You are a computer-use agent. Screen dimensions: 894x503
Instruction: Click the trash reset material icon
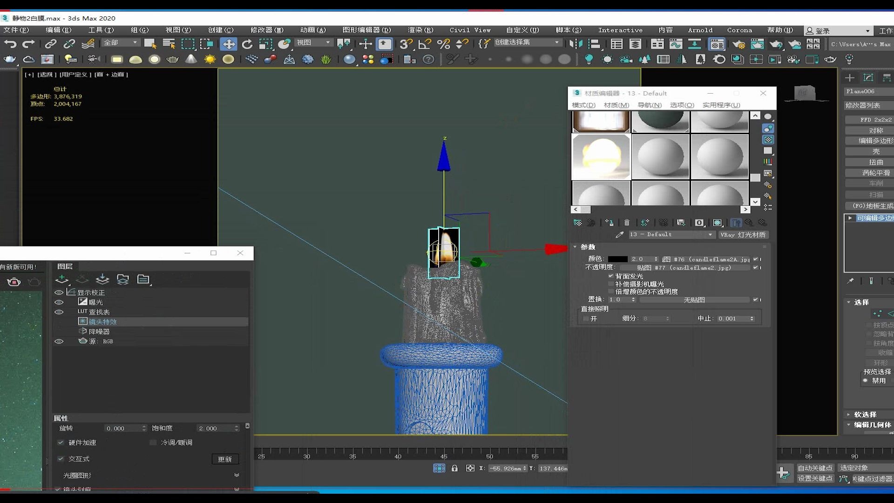point(627,223)
